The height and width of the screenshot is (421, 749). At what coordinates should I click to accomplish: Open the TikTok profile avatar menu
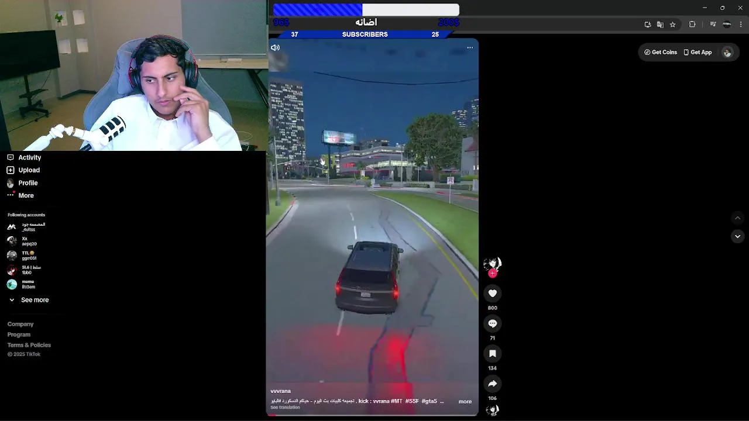tap(727, 52)
